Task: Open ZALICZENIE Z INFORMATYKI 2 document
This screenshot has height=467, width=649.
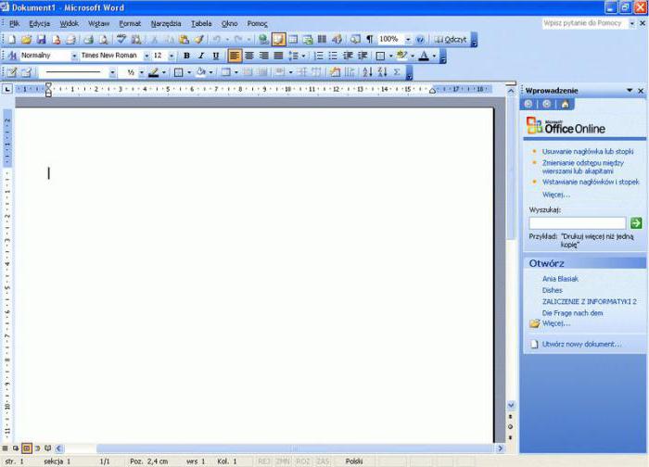Action: coord(590,301)
